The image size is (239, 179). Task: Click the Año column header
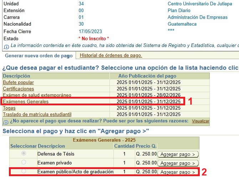(123, 76)
